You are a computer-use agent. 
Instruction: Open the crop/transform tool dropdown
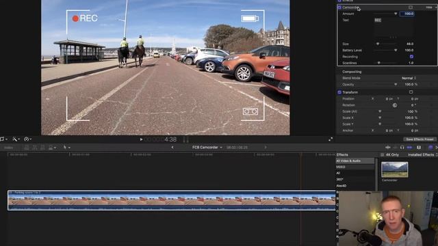3,139
